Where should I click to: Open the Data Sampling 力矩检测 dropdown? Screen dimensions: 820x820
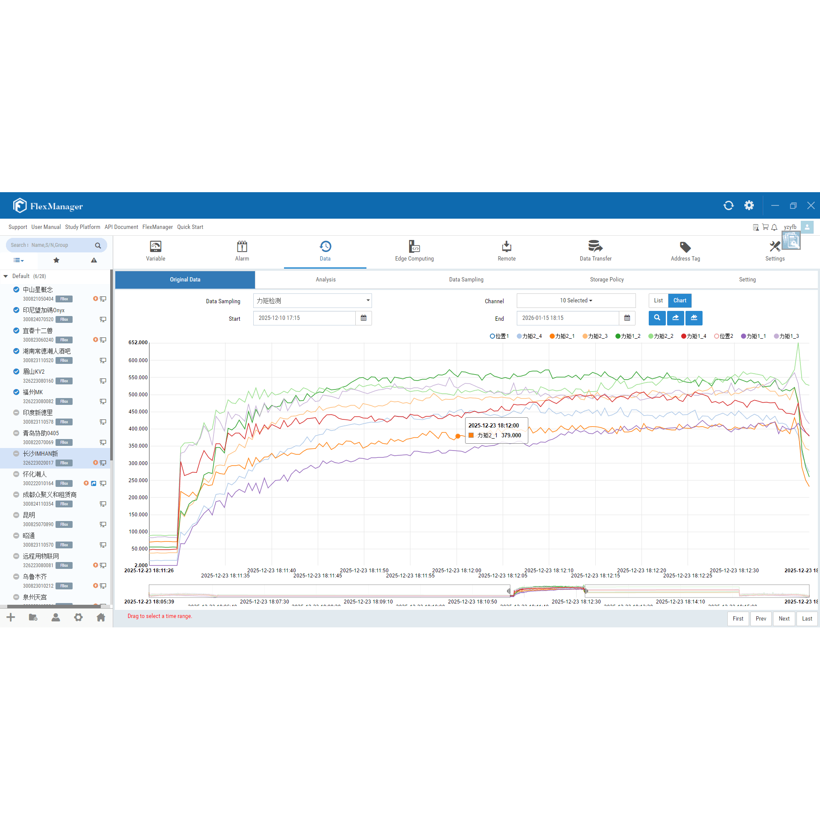(312, 301)
